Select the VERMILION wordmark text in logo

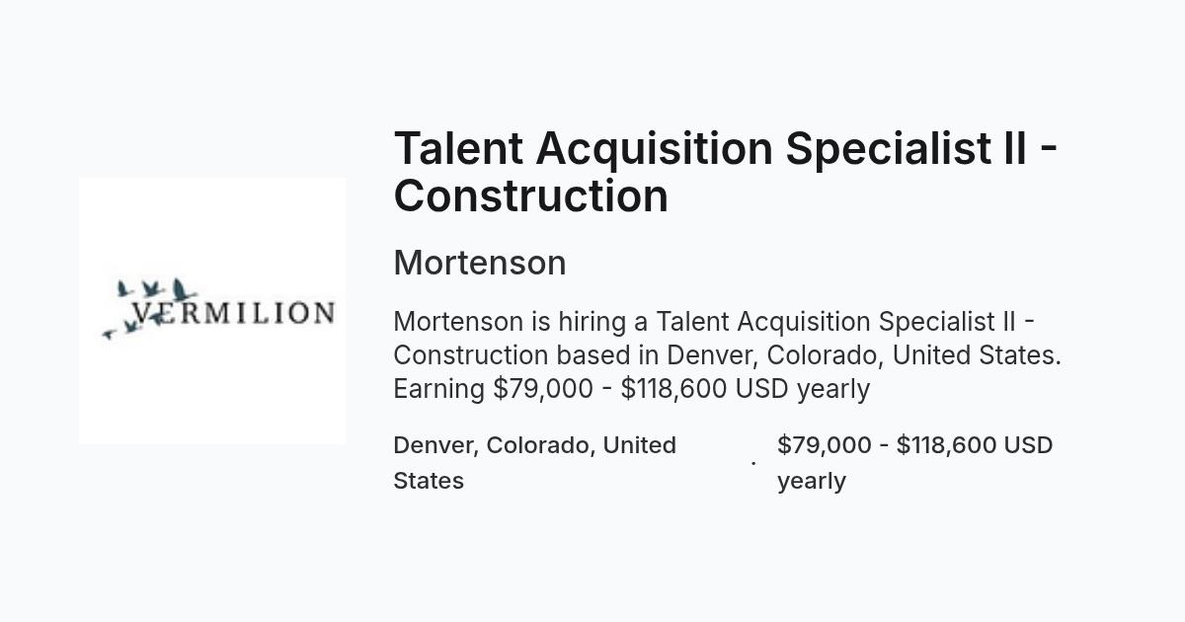pos(233,314)
